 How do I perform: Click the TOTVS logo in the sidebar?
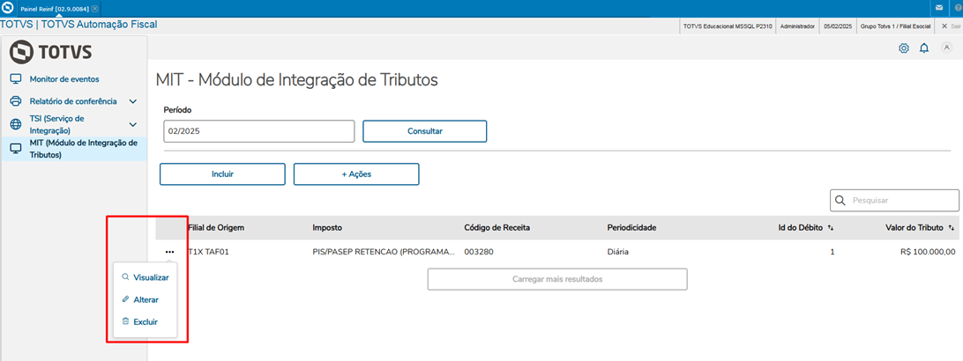tap(51, 51)
